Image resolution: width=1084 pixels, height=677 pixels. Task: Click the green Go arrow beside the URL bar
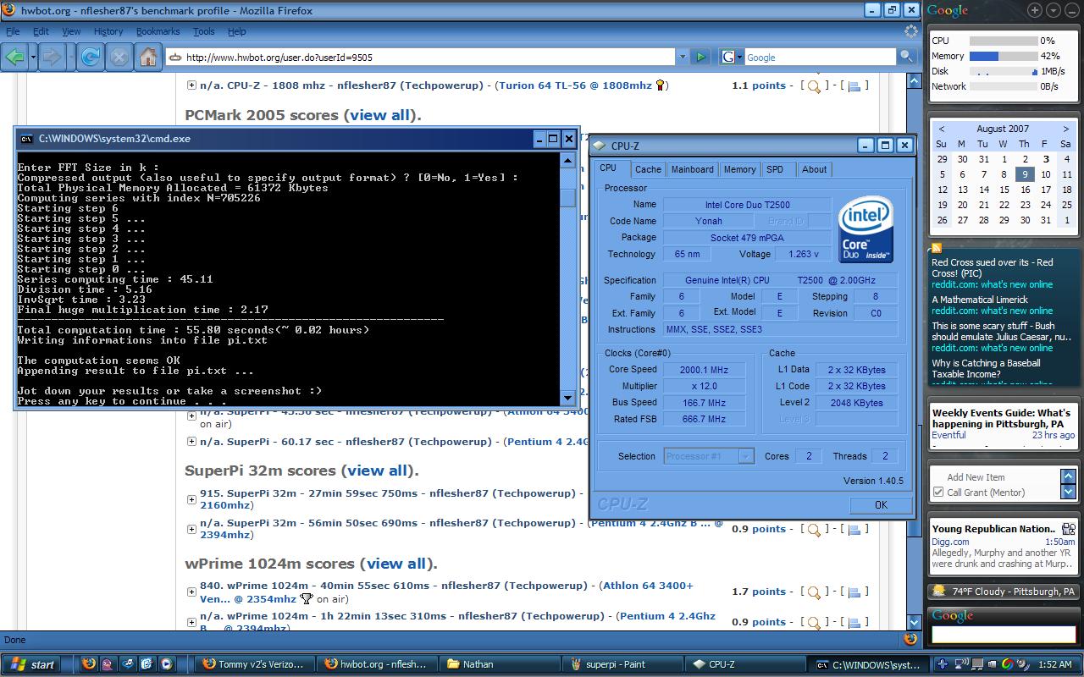tap(701, 57)
